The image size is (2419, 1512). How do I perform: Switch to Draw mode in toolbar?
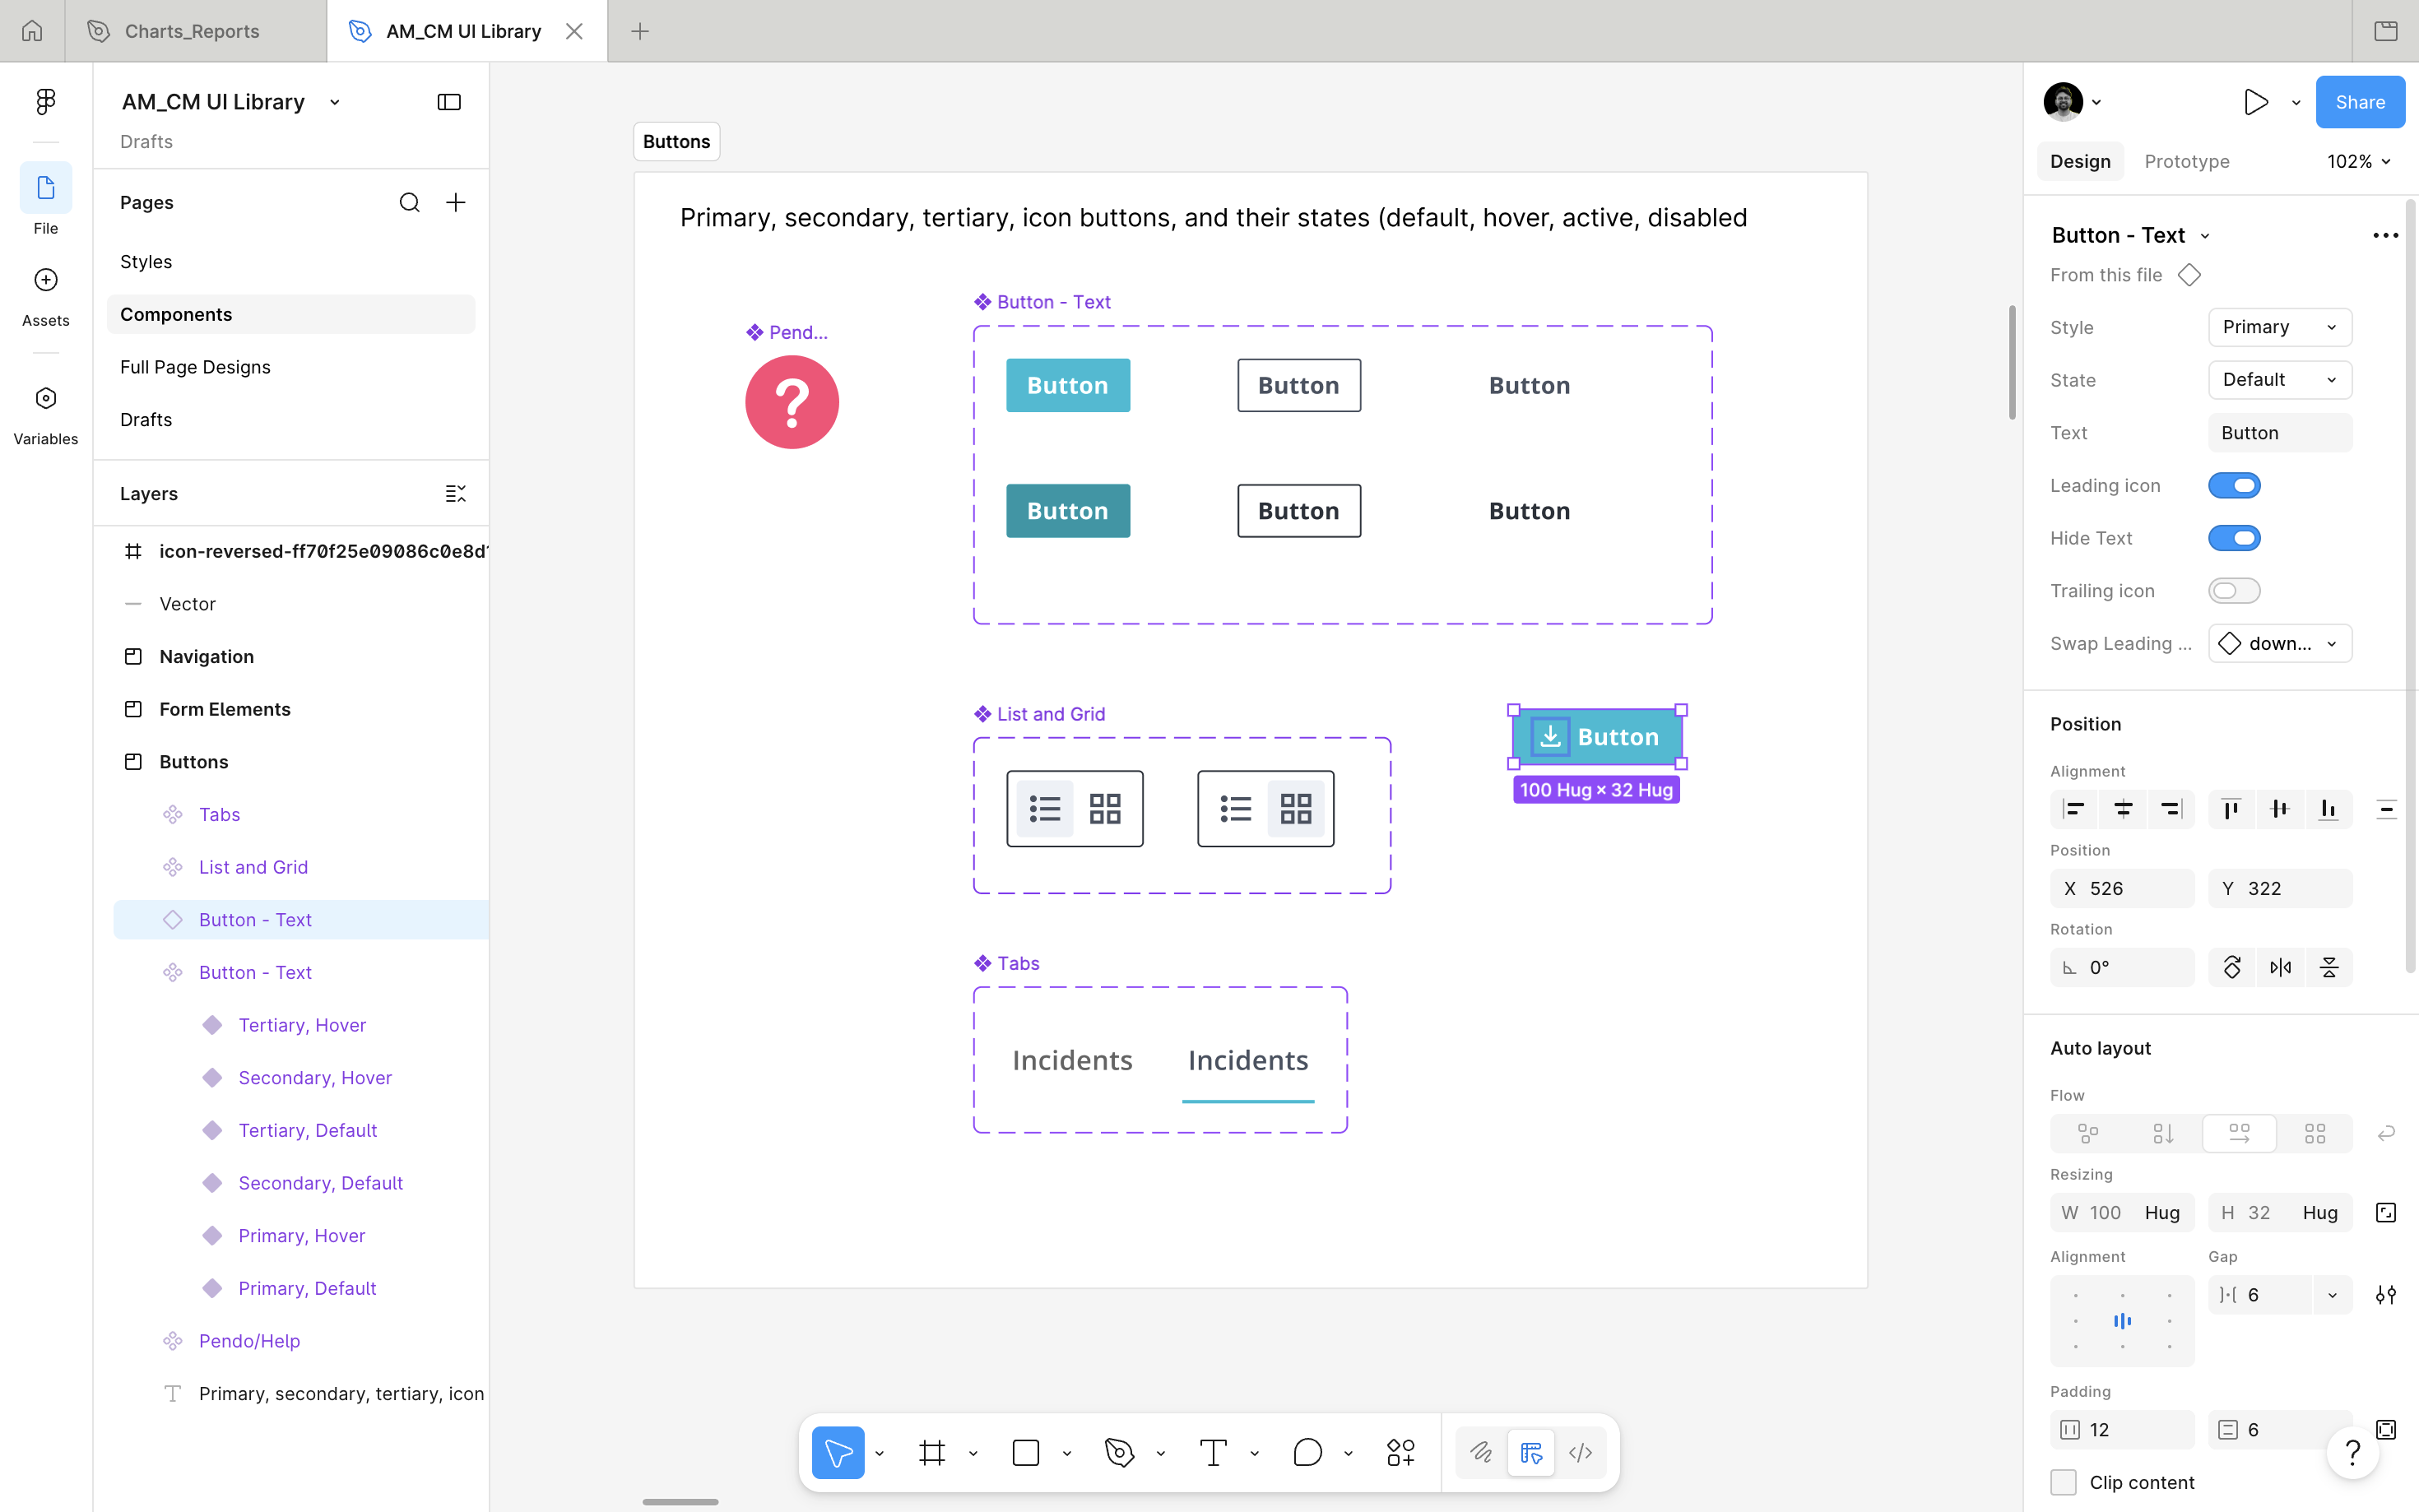pos(1481,1452)
